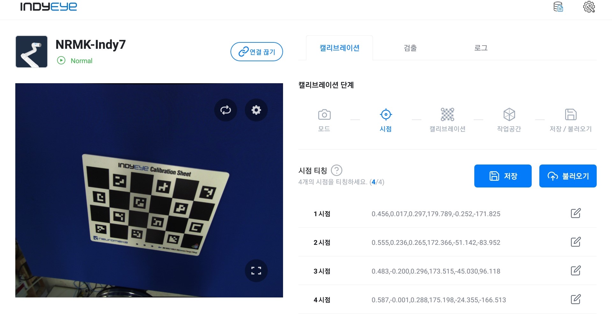Click the 불러오기 load button
The height and width of the screenshot is (315, 612).
point(568,176)
